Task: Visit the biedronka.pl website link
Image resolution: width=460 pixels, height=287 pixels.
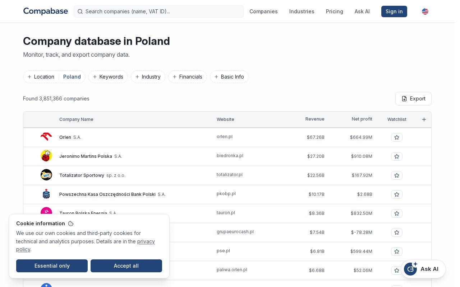Action: 230,156
